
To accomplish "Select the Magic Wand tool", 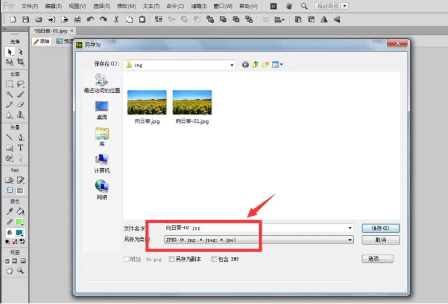I will pyautogui.click(x=9, y=94).
